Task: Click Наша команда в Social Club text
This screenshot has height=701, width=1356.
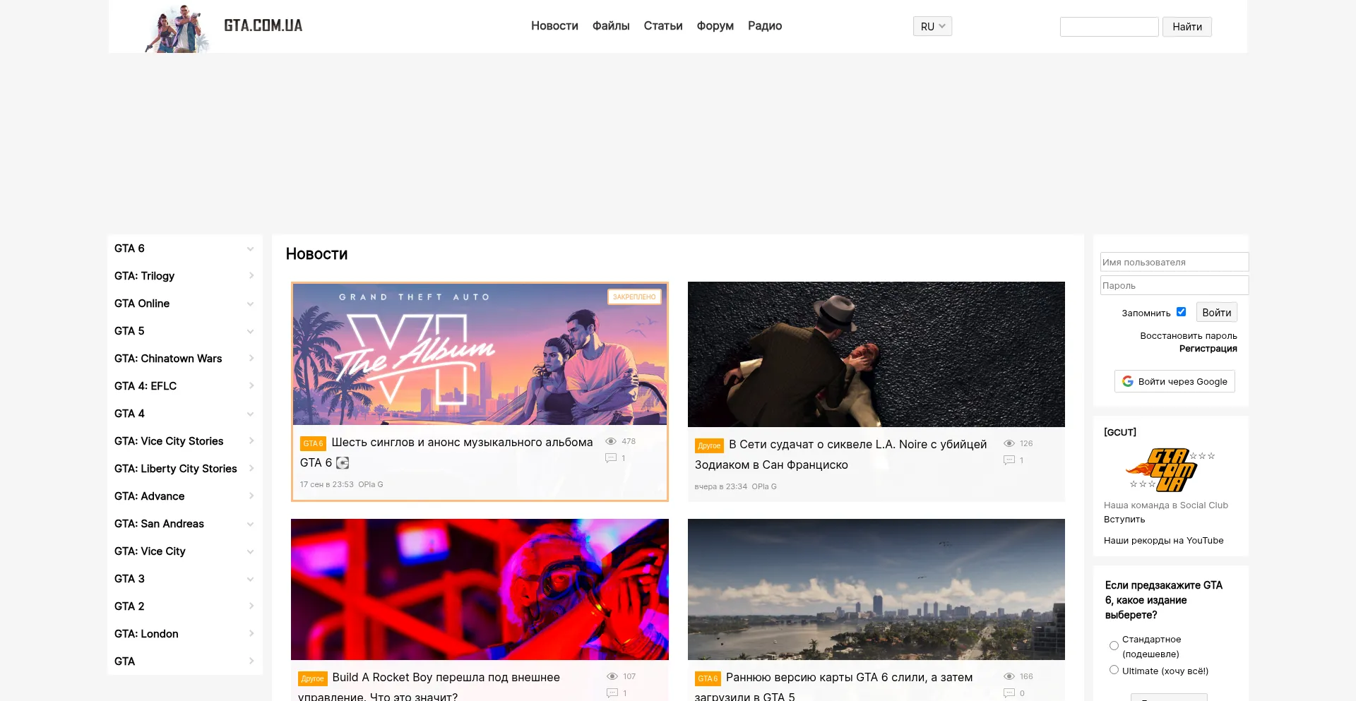Action: tap(1166, 505)
